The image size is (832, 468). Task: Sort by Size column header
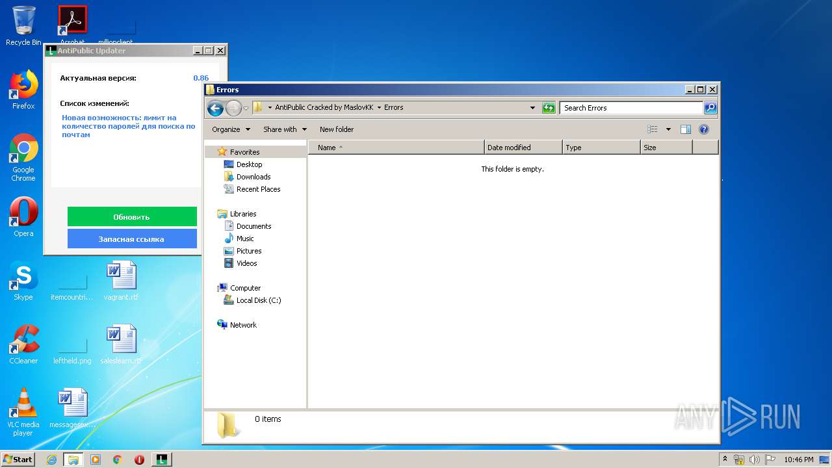pyautogui.click(x=666, y=148)
